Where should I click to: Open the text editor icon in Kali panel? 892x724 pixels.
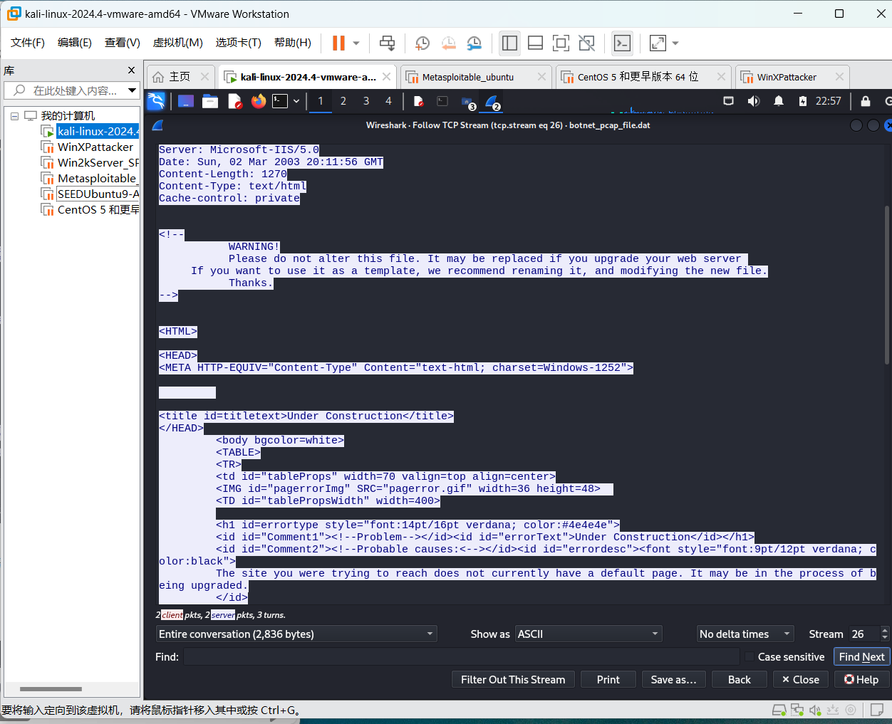tap(234, 101)
